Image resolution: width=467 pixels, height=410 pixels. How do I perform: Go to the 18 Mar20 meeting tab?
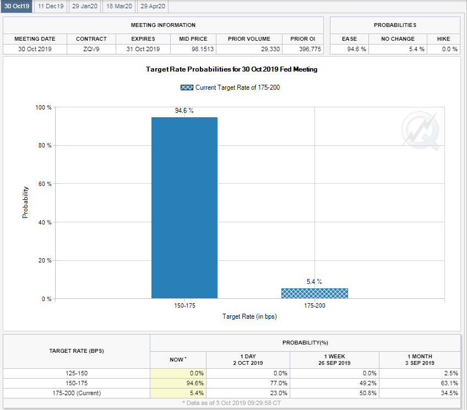tap(119, 6)
